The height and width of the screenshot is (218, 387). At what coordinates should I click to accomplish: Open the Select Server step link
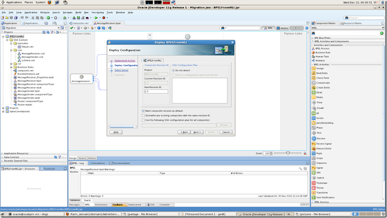click(121, 70)
